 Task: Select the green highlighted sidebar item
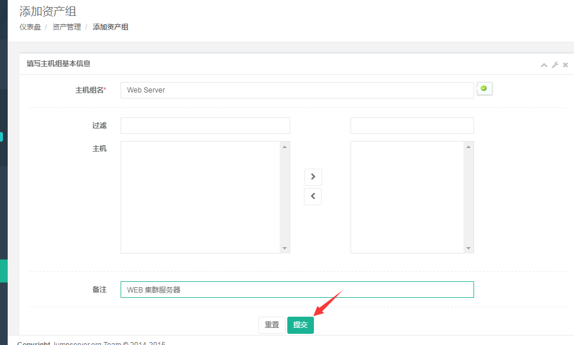(2, 136)
